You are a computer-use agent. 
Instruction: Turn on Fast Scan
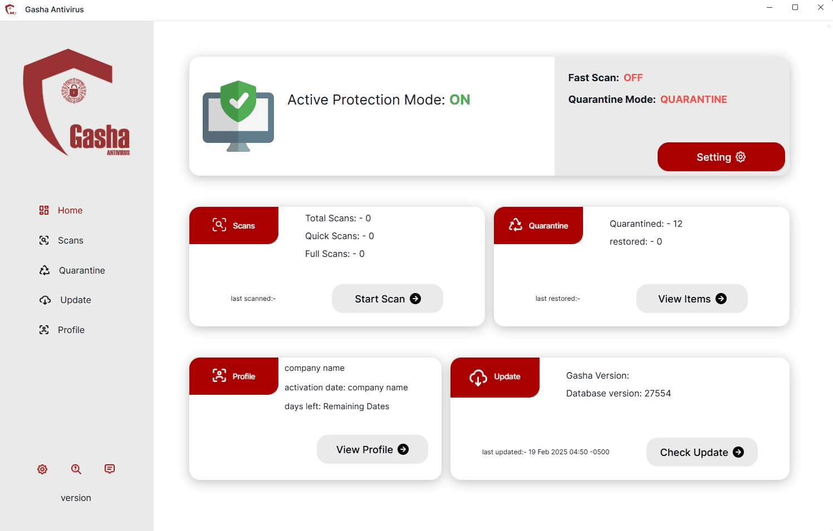(633, 78)
